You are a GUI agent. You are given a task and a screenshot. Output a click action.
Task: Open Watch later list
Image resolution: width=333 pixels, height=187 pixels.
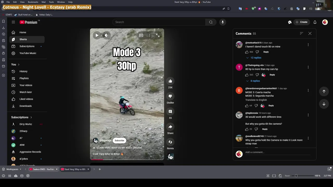27,92
